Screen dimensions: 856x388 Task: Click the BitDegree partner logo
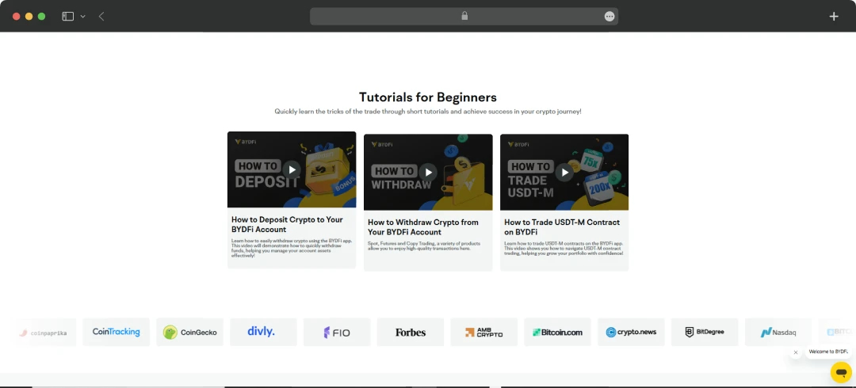(705, 332)
